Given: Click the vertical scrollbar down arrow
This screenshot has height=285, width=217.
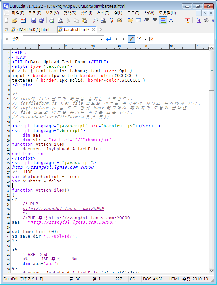Looking at the screenshot, I should 211,271.
